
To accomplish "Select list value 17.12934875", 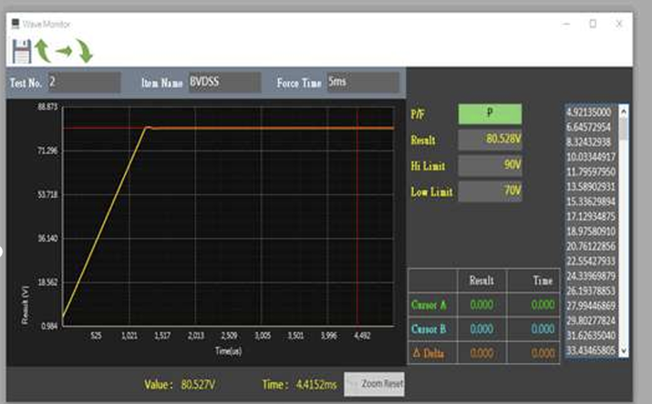I will [591, 216].
